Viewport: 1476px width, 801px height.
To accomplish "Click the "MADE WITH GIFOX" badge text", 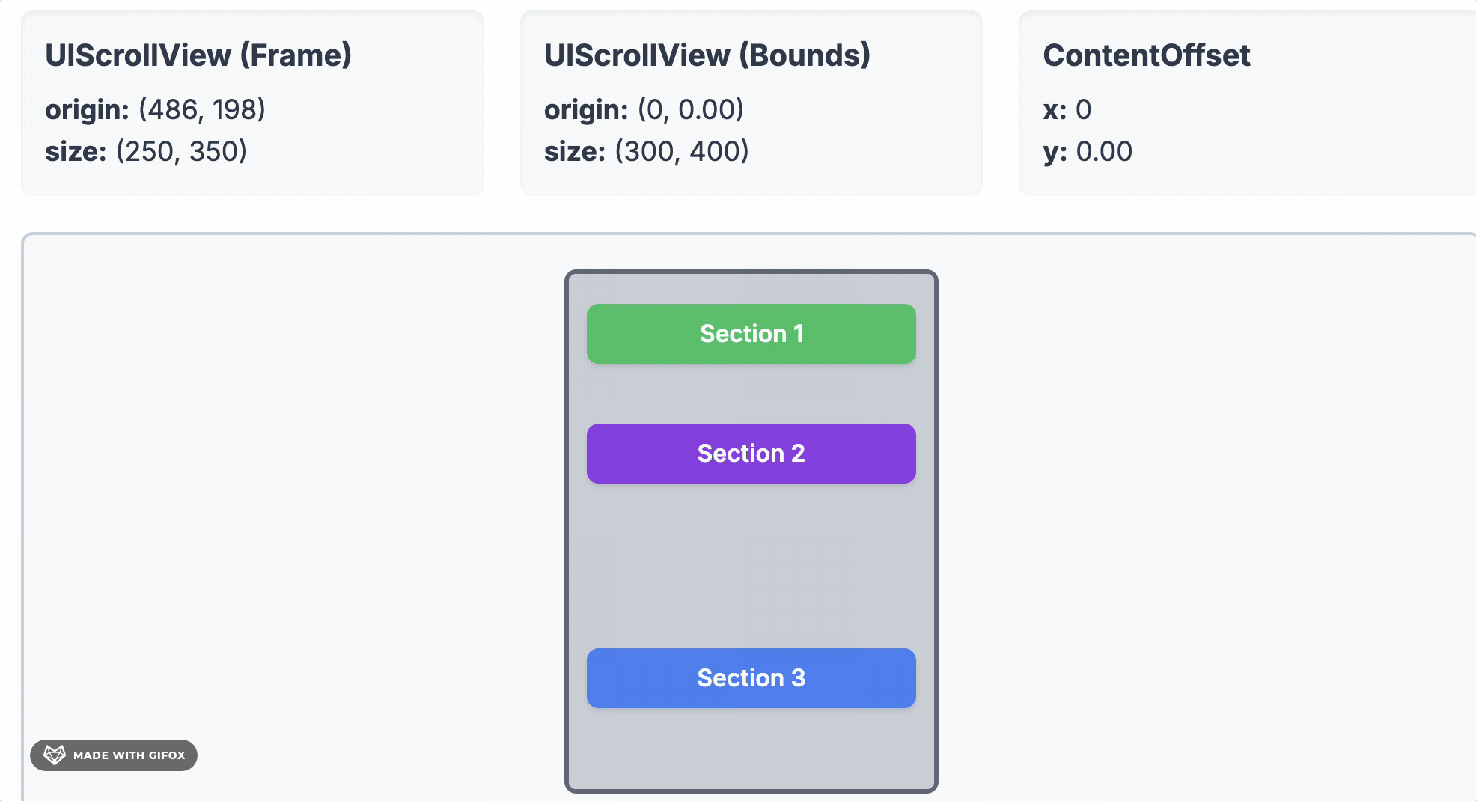I will tap(129, 755).
